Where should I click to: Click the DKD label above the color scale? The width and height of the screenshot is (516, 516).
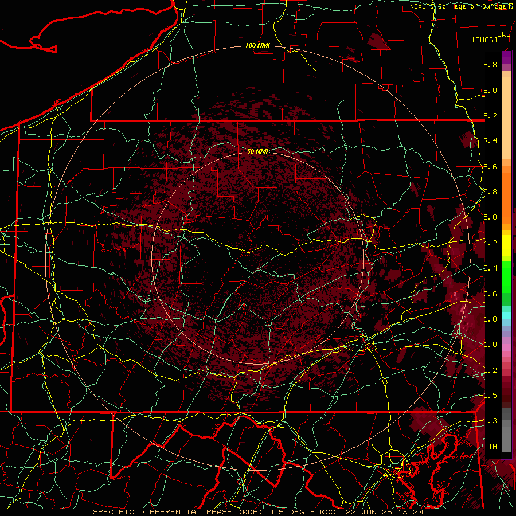click(x=503, y=34)
